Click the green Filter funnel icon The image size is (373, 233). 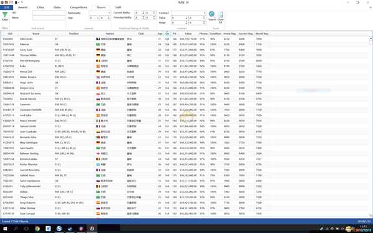point(4,15)
